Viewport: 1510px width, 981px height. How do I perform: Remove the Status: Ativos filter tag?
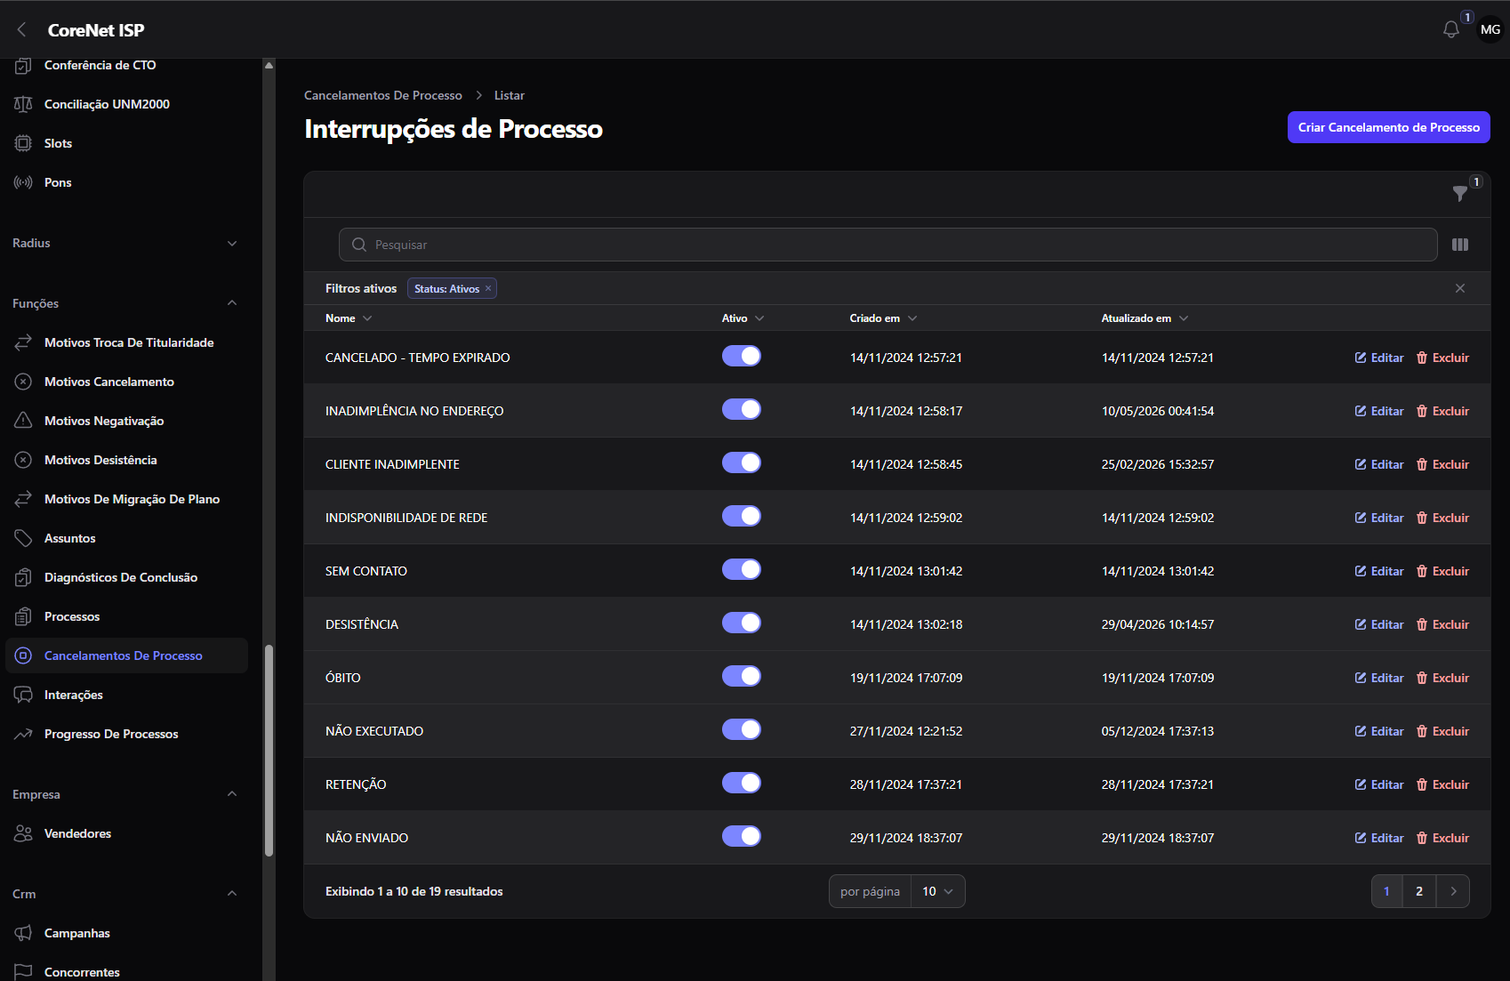(488, 288)
